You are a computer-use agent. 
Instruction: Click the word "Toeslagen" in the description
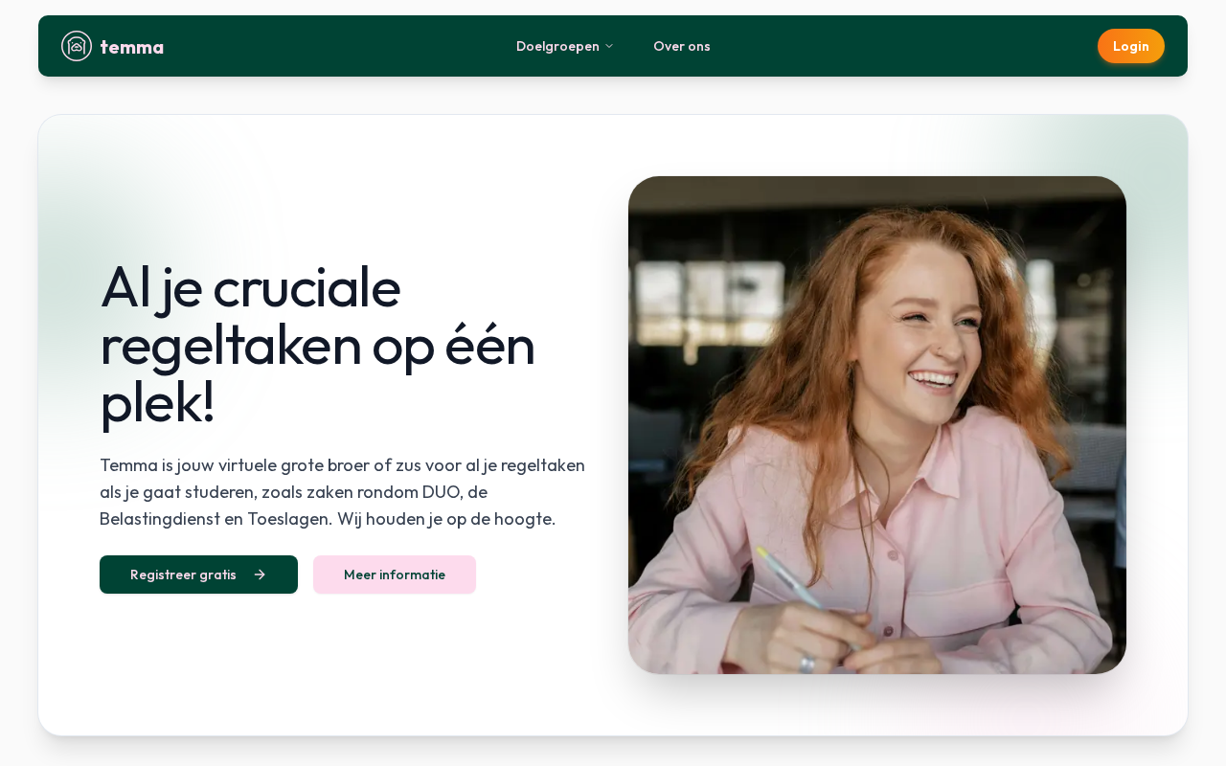click(x=288, y=519)
